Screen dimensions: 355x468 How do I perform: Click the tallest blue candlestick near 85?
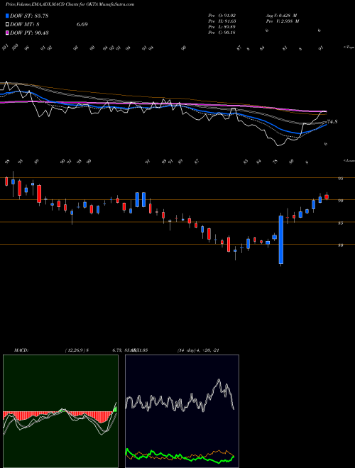(x=281, y=240)
